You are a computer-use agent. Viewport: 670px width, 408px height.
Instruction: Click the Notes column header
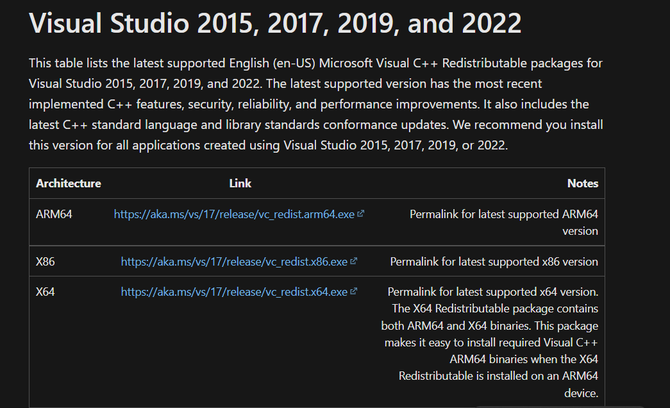(x=582, y=183)
